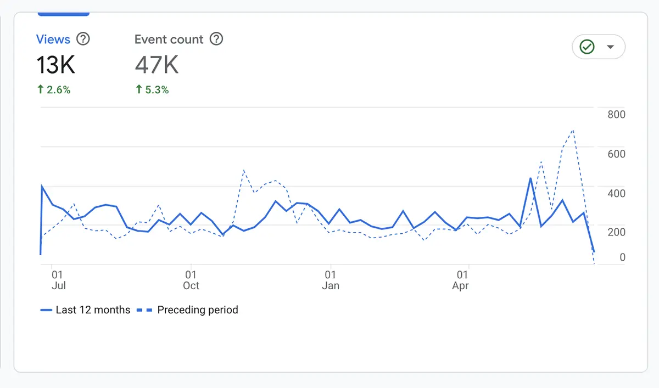Click the green up arrow under 13K
The image size is (659, 388).
click(41, 89)
